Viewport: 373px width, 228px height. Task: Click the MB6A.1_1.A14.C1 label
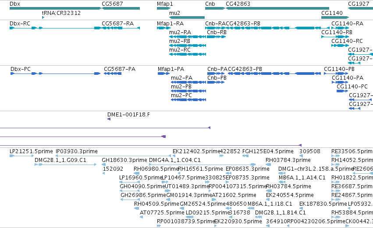click(302, 178)
